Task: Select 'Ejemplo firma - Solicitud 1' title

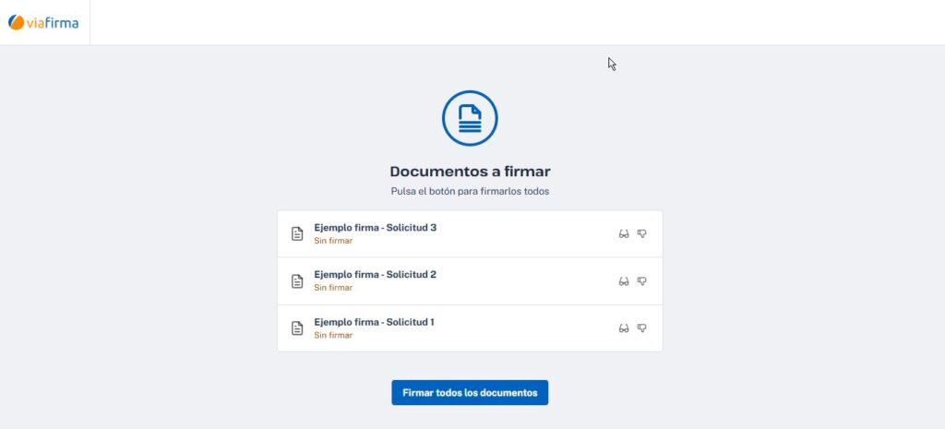Action: [x=375, y=322]
